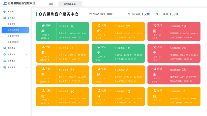Click login time 2026-01-20 09:10
Image resolution: width=207 pixels, height=116 pixels.
[x=189, y=34]
